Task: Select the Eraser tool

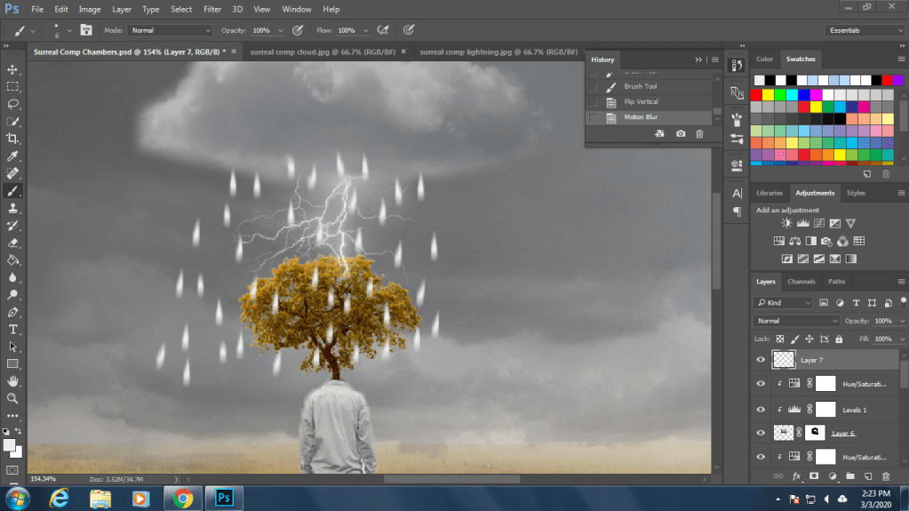Action: 13,243
